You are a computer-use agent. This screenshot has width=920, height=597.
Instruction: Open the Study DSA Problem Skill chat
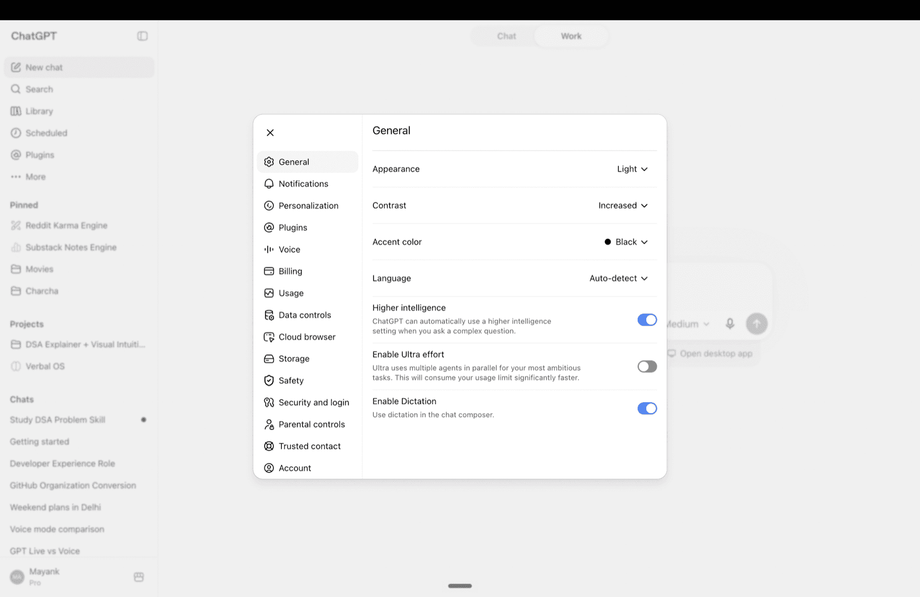tap(79, 419)
